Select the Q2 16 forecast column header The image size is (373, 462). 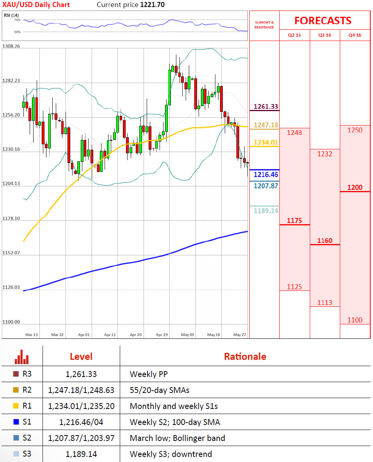(294, 35)
